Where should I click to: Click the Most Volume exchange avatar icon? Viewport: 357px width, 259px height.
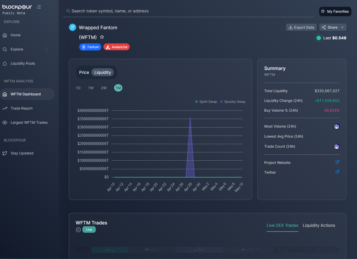click(337, 126)
